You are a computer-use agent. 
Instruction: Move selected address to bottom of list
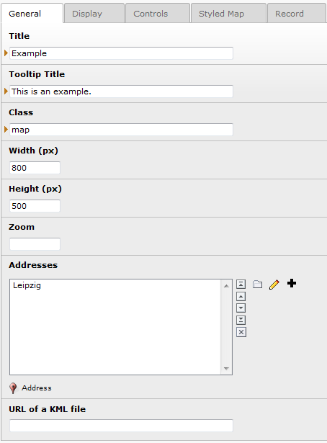coord(241,320)
